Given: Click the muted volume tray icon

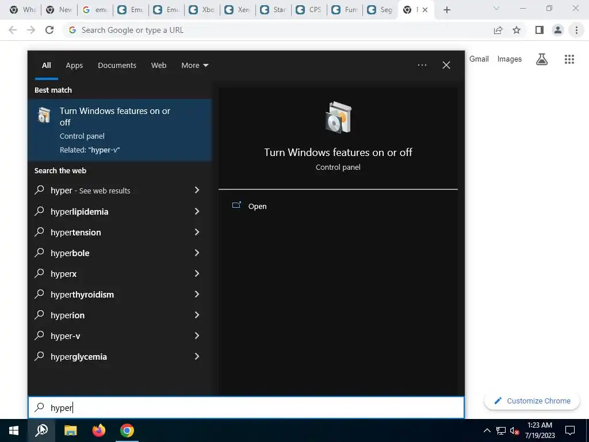Looking at the screenshot, I should click(514, 430).
